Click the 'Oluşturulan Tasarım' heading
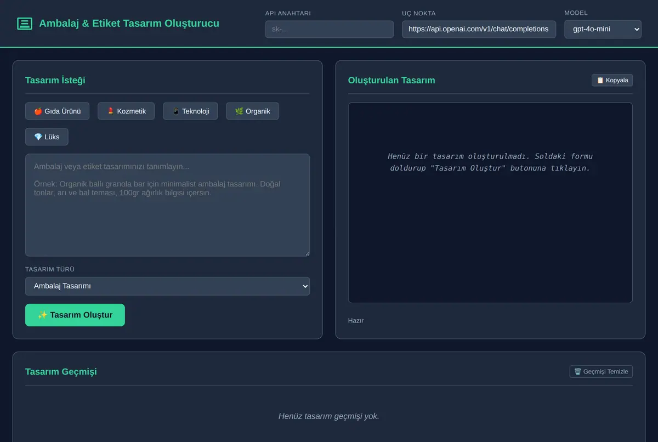Viewport: 658px width, 442px height. click(392, 81)
